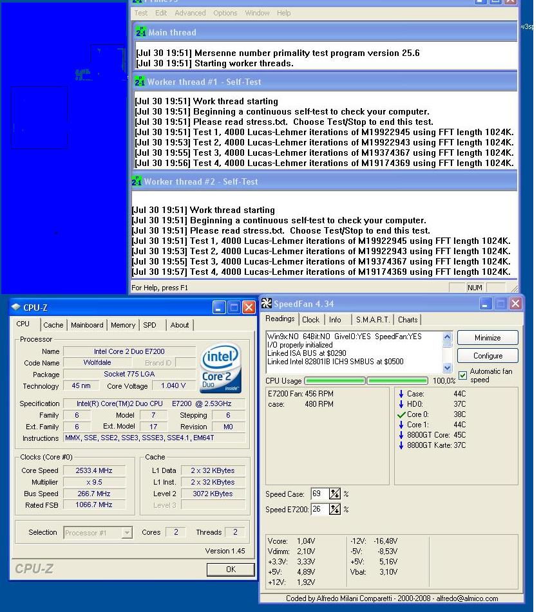Open the Clock tab in SpeedFan

click(310, 320)
